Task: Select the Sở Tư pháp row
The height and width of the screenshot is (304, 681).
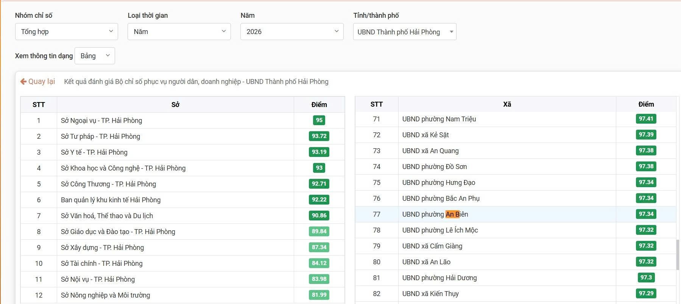Action: pos(182,136)
